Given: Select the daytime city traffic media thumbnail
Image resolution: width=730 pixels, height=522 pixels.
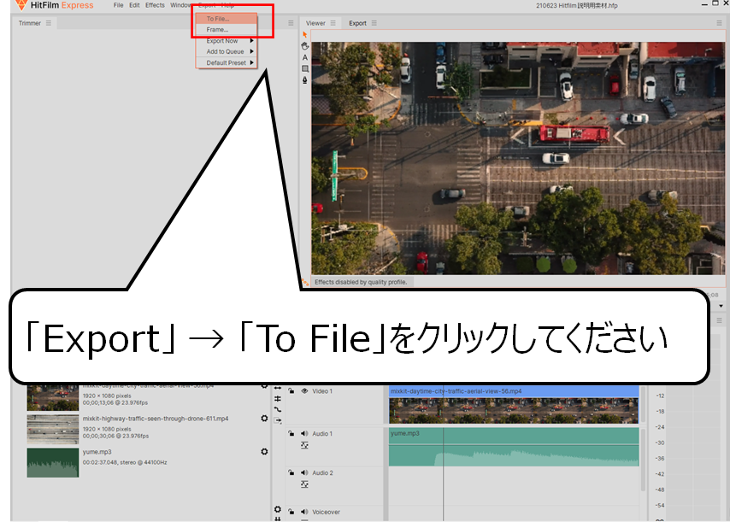Looking at the screenshot, I should click(53, 398).
